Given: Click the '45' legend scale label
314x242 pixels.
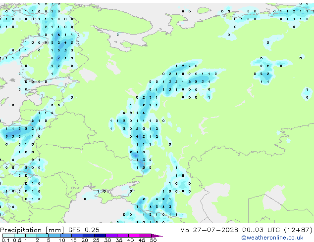Looking at the screenshot, I should [142, 240].
